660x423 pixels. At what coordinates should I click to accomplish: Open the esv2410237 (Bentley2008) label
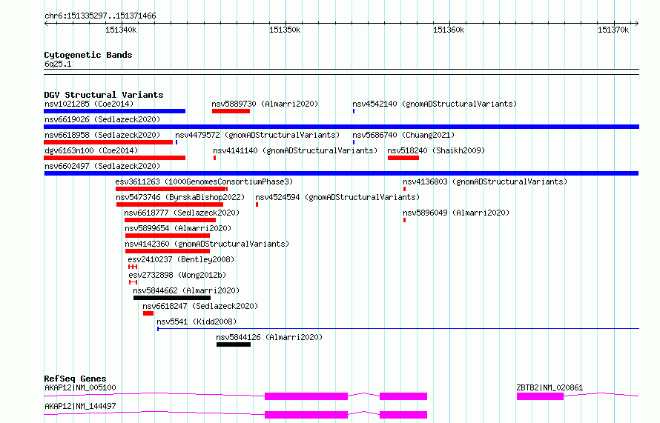[181, 259]
